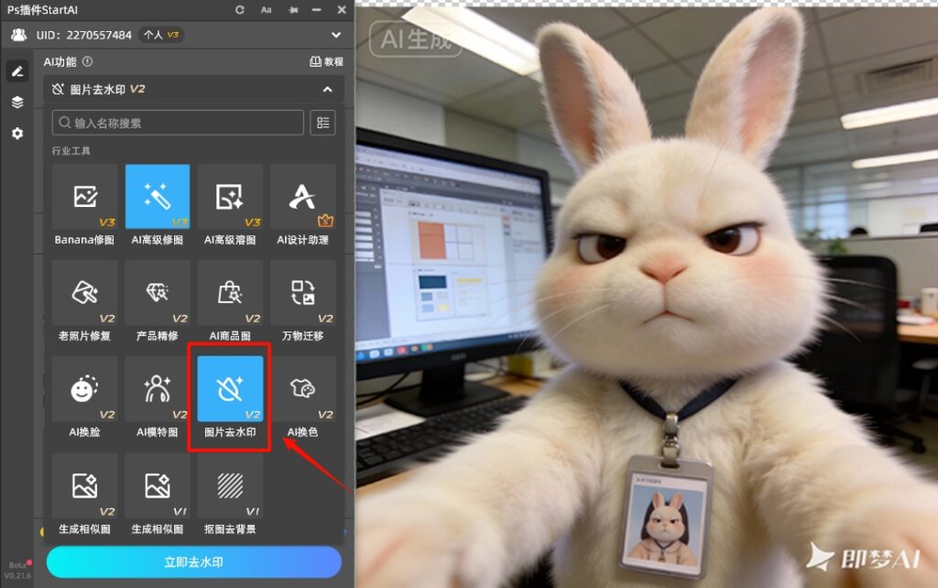
Task: Select the Banana修图 tool tile
Action: click(84, 197)
